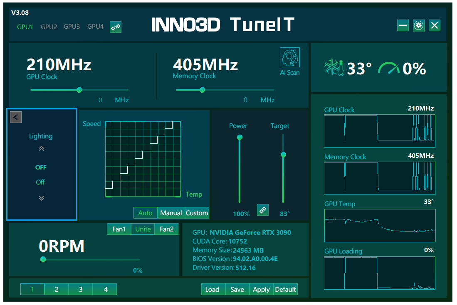The height and width of the screenshot is (305, 457).
Task: Click the fan speed '0%' value
Action: pos(138,271)
